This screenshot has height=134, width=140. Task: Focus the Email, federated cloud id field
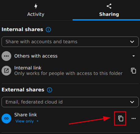coord(70,102)
